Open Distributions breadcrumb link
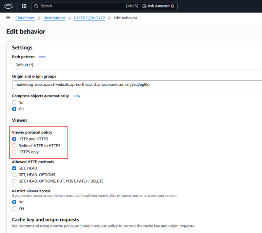This screenshot has height=233, width=262. tap(54, 18)
